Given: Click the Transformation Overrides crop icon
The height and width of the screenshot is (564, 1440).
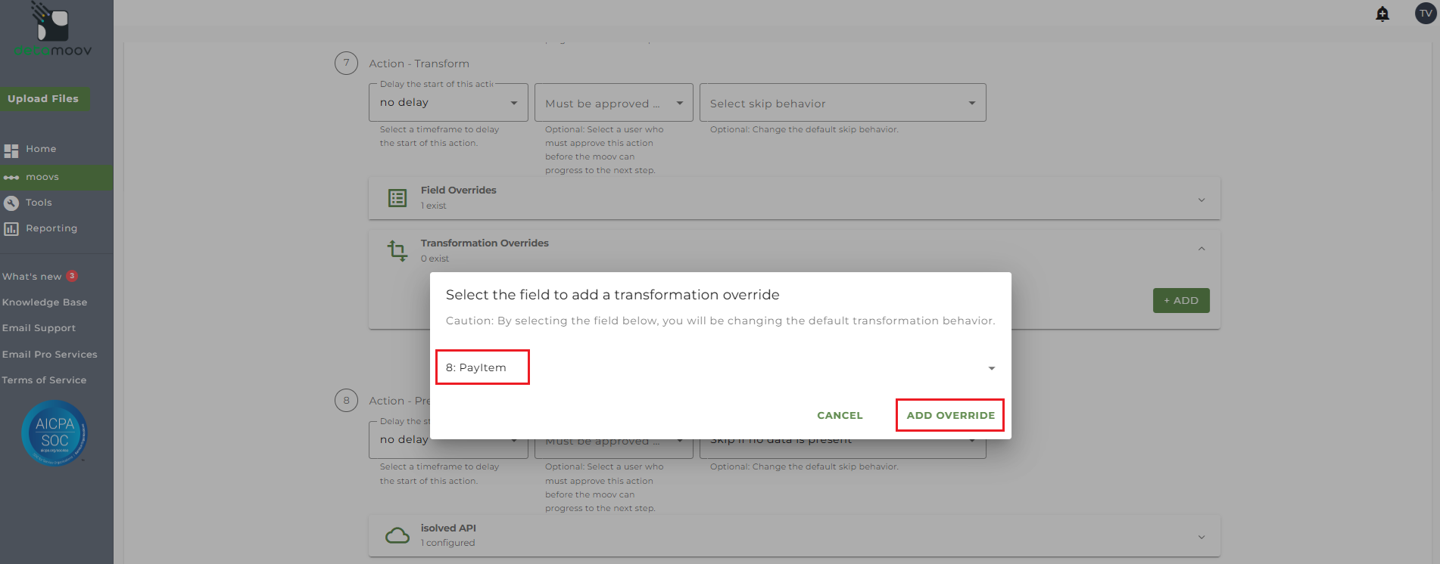Looking at the screenshot, I should (x=397, y=250).
